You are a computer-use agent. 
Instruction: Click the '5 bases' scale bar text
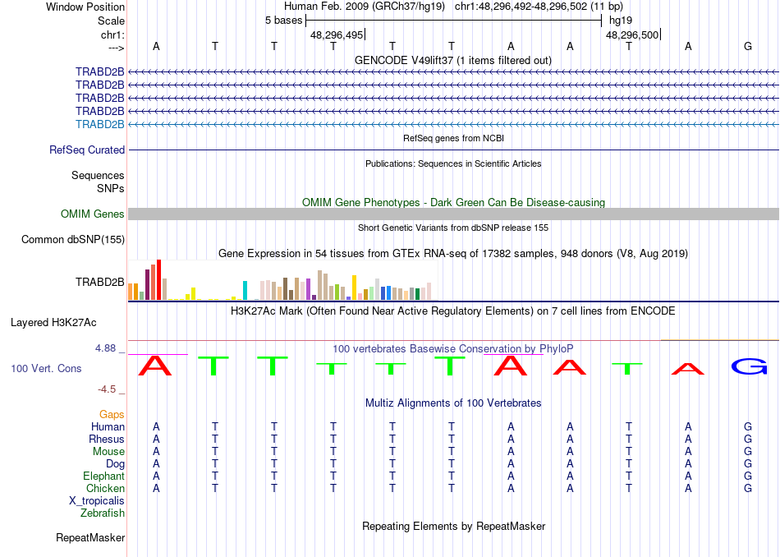pyautogui.click(x=283, y=21)
